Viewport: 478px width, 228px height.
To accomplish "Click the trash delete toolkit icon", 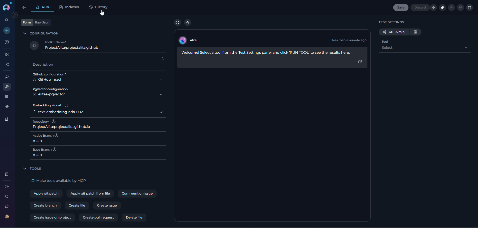I will [x=469, y=7].
